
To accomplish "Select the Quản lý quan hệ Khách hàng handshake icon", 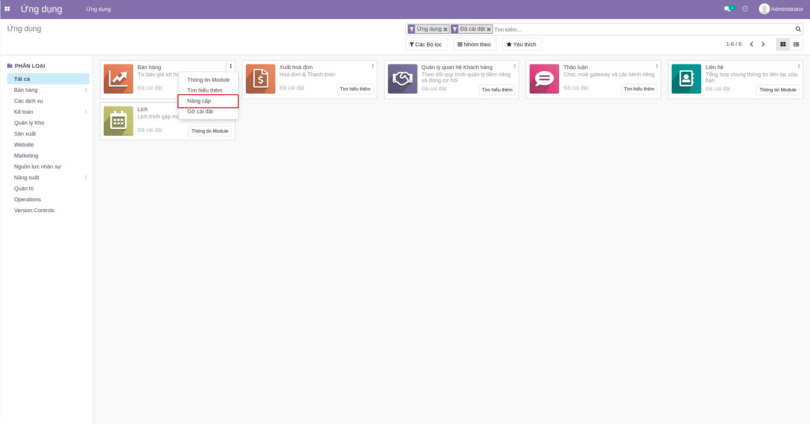I will [402, 78].
